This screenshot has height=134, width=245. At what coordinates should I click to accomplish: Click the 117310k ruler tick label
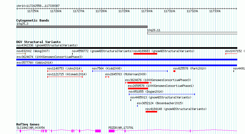[170, 11]
